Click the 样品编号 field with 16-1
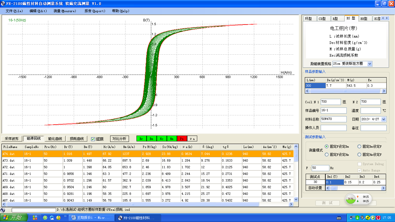The height and width of the screenshot is (222, 395). (x=333, y=110)
